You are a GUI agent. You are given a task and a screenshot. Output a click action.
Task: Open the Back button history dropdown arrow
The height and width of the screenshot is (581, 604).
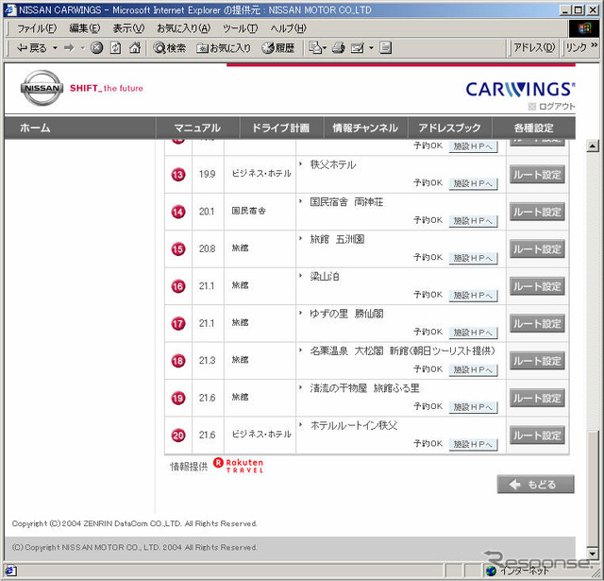55,48
